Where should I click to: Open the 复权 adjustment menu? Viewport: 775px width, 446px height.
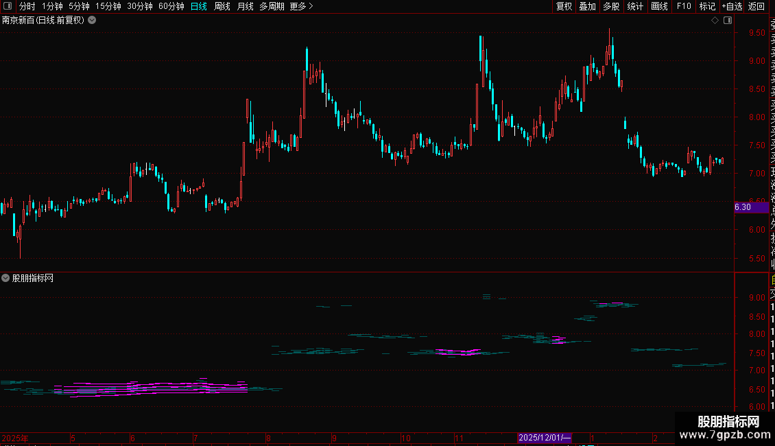tap(564, 6)
